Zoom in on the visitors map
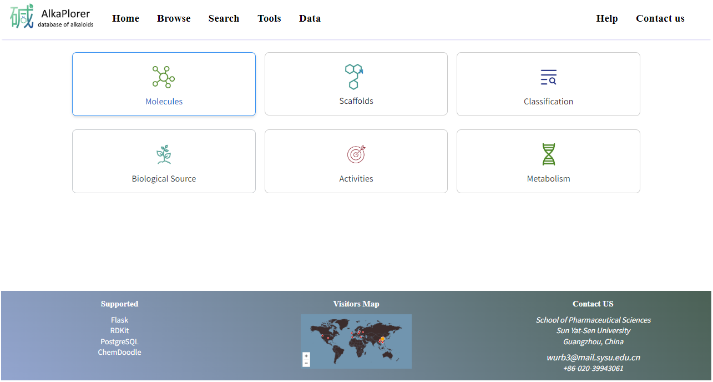 [306, 356]
